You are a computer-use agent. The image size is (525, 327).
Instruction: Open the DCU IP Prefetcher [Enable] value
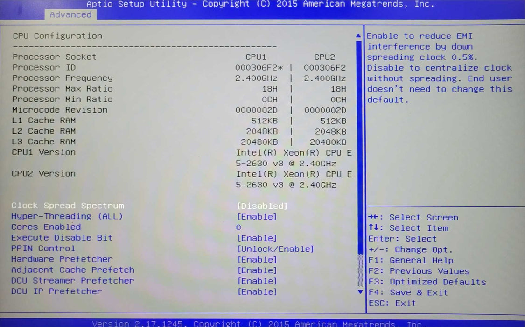point(257,292)
